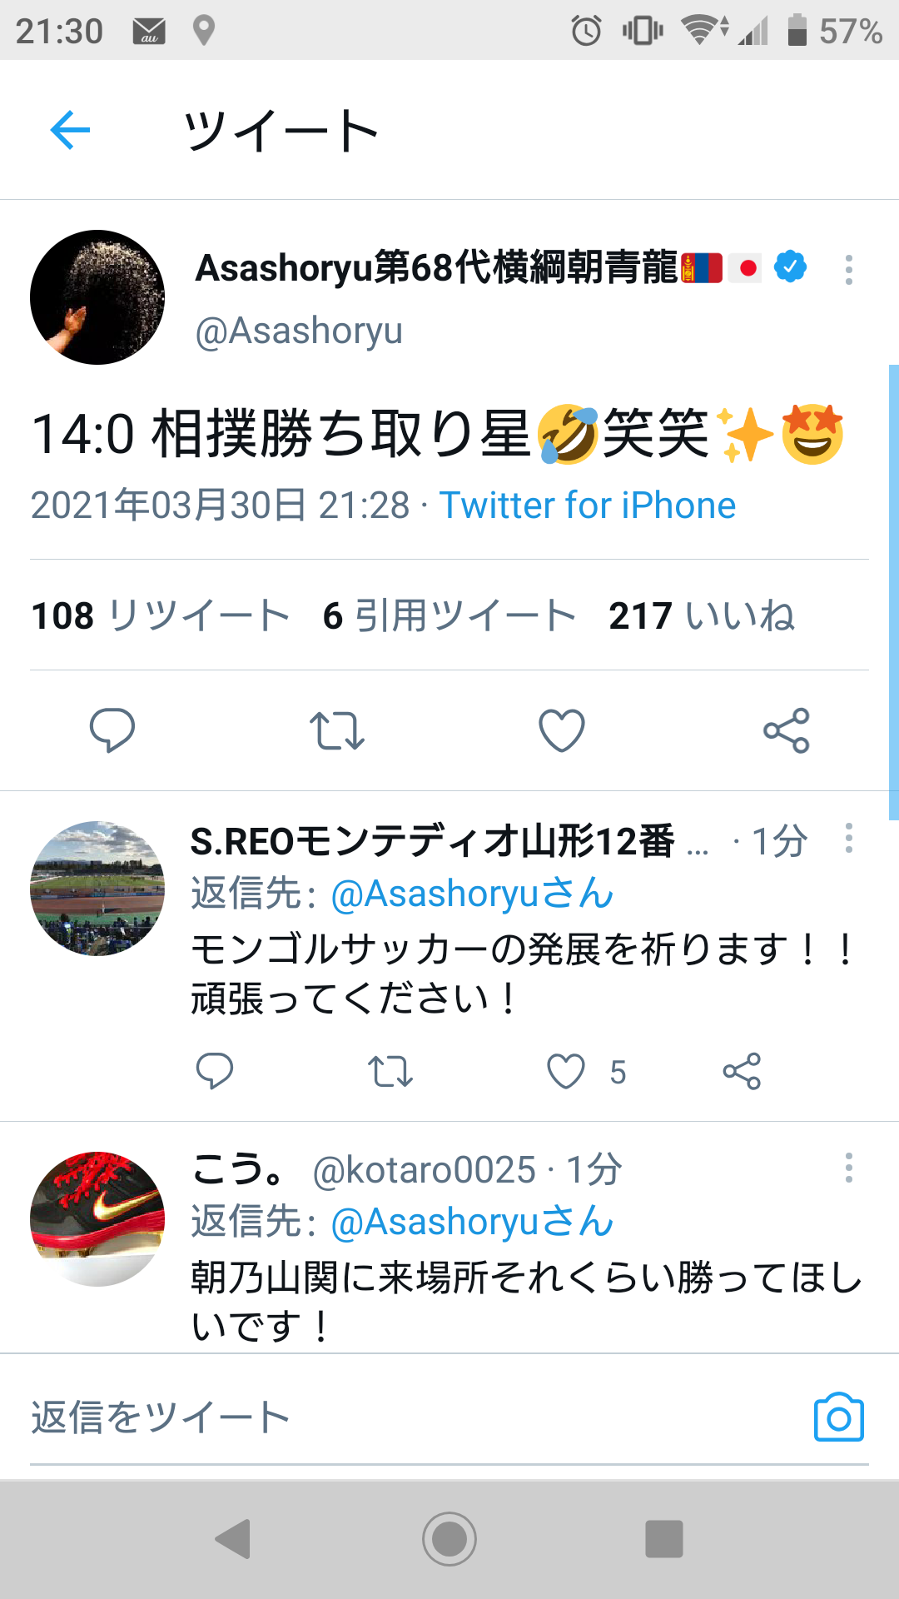Open Twitter for iPhone link

(588, 505)
